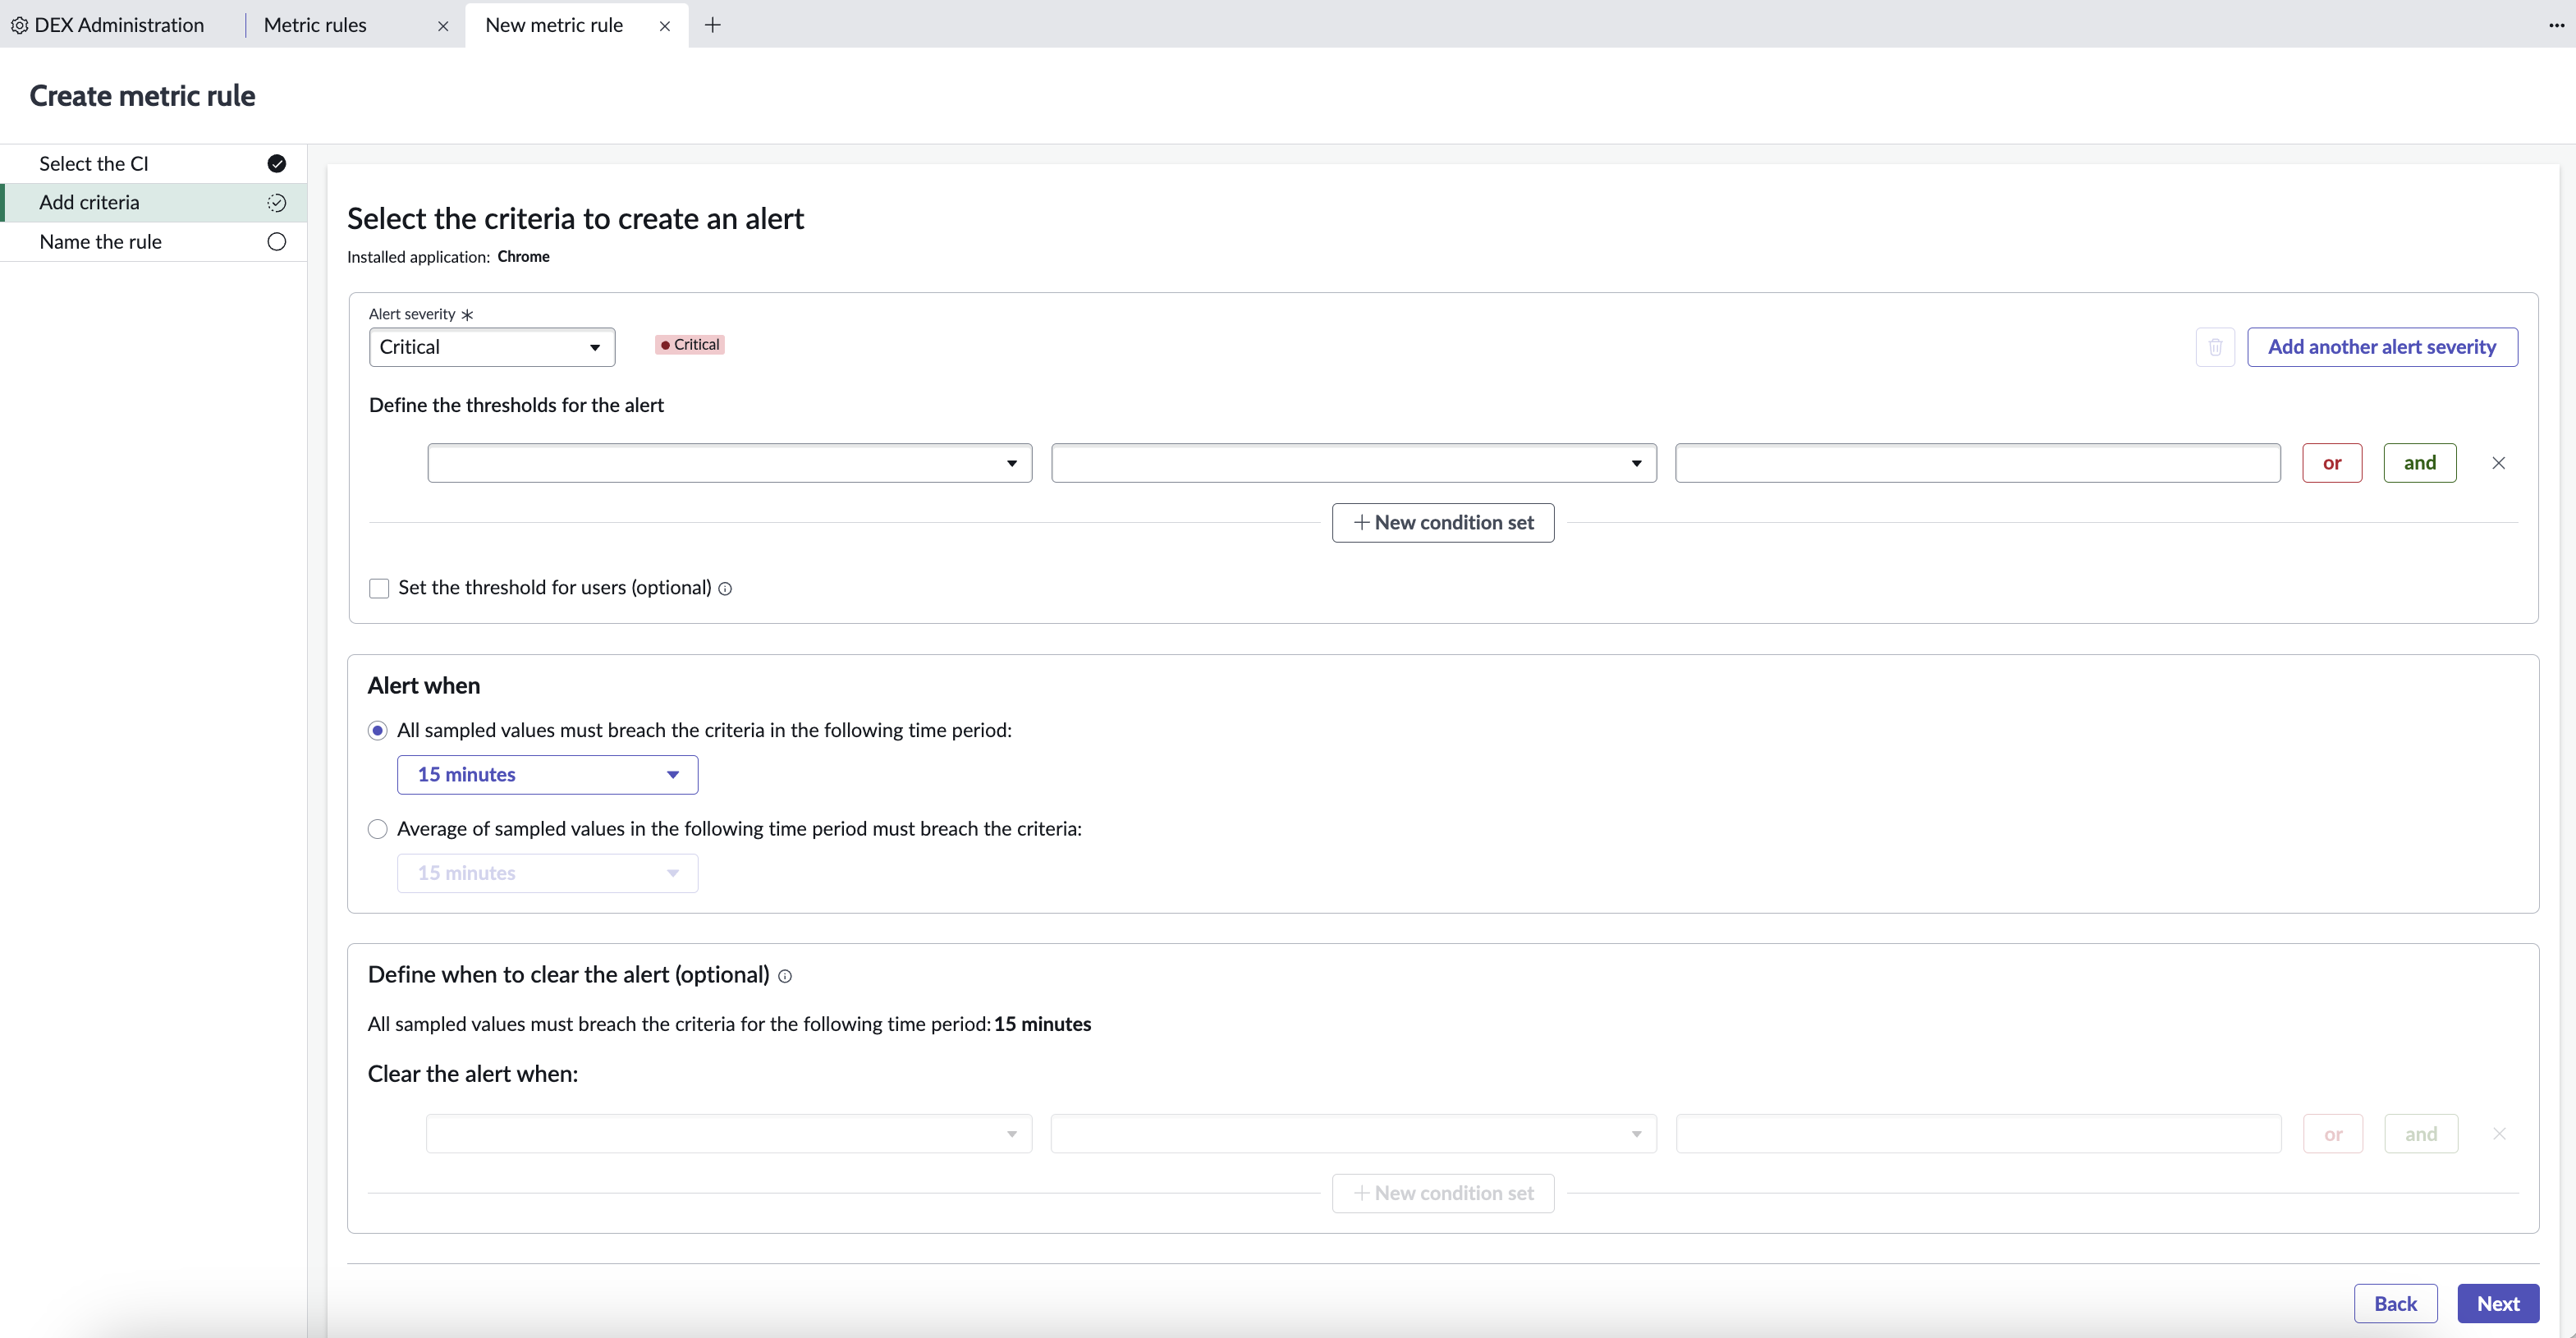The width and height of the screenshot is (2576, 1338).
Task: Close the Metric rules tab
Action: (443, 26)
